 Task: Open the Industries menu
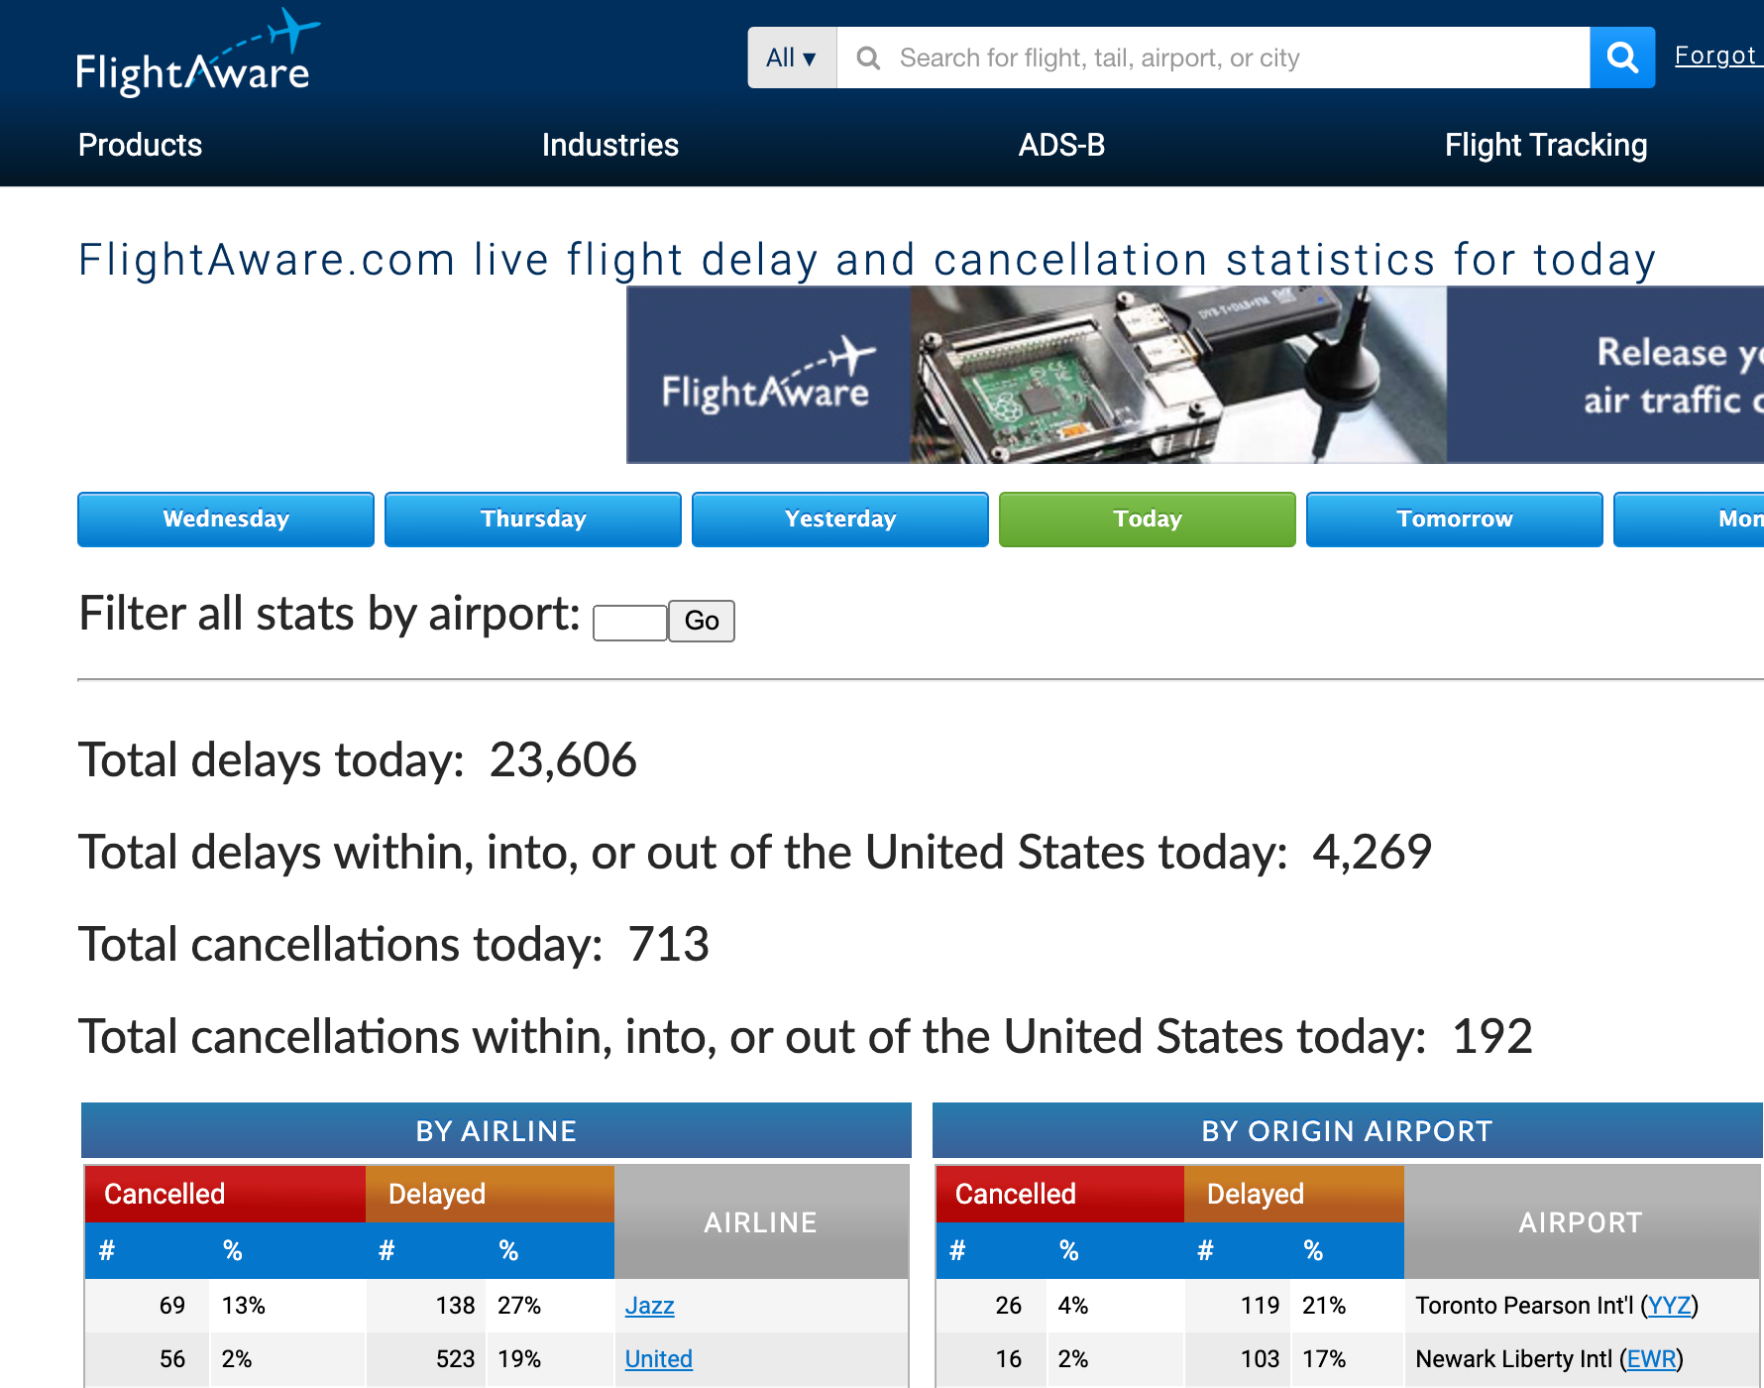(x=608, y=145)
